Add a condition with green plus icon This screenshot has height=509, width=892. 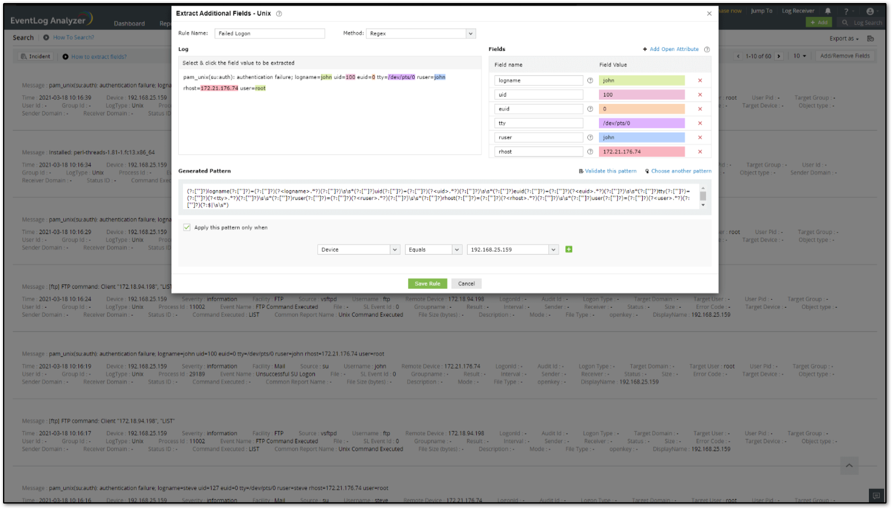click(x=569, y=249)
